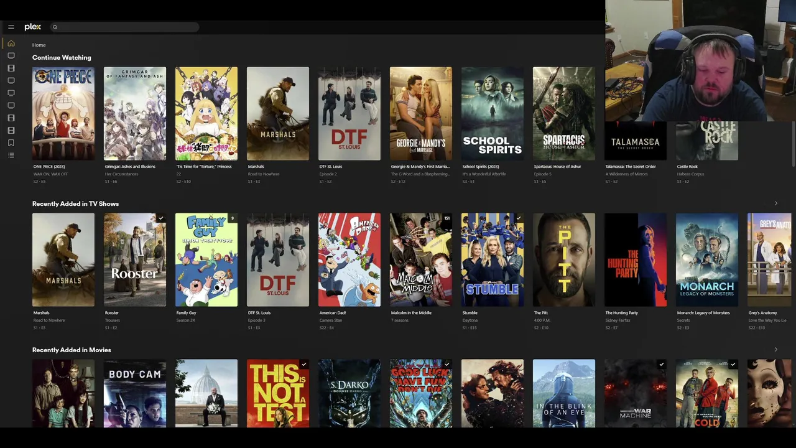Open the hamburger menu next to Plex logo

tap(11, 27)
